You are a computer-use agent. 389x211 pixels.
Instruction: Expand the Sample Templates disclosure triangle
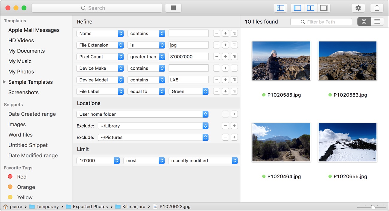click(x=4, y=82)
